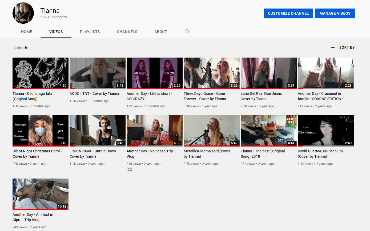Click the 'Tianna' channel name heading
This screenshot has width=370, height=231.
coord(50,11)
